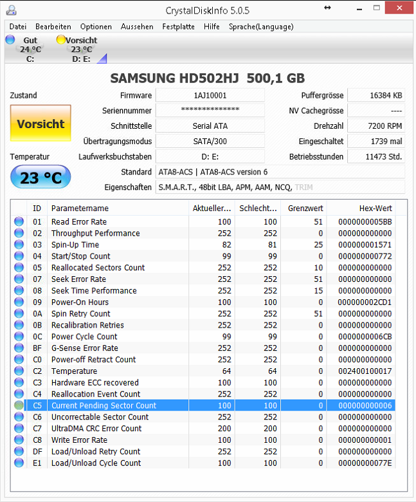Click the status orb of Uncorrectable Sector Count
This screenshot has width=416, height=502.
click(19, 417)
